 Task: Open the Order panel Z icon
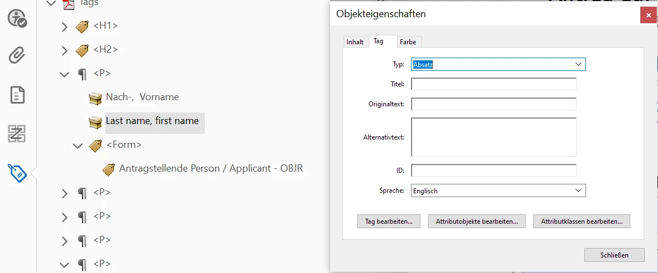(18, 133)
